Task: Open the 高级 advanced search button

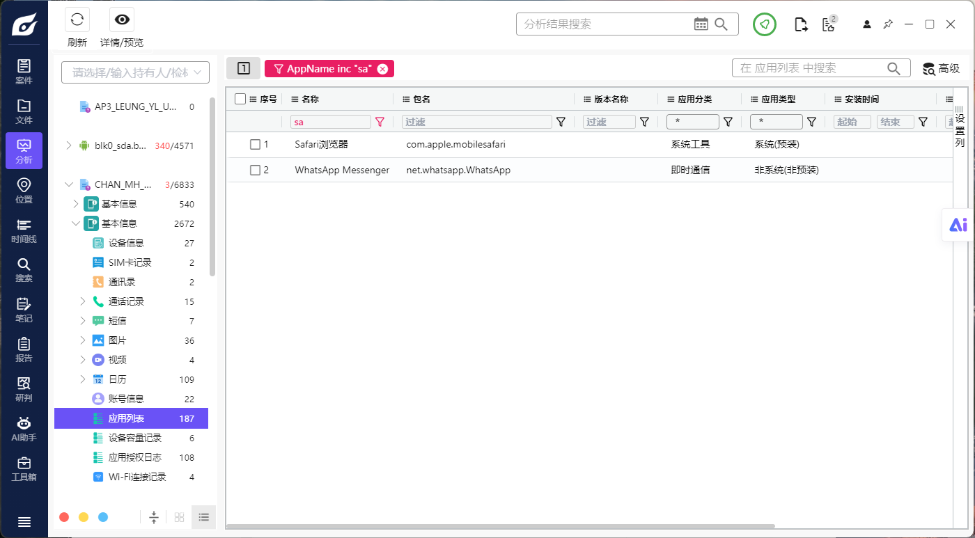Action: tap(942, 68)
